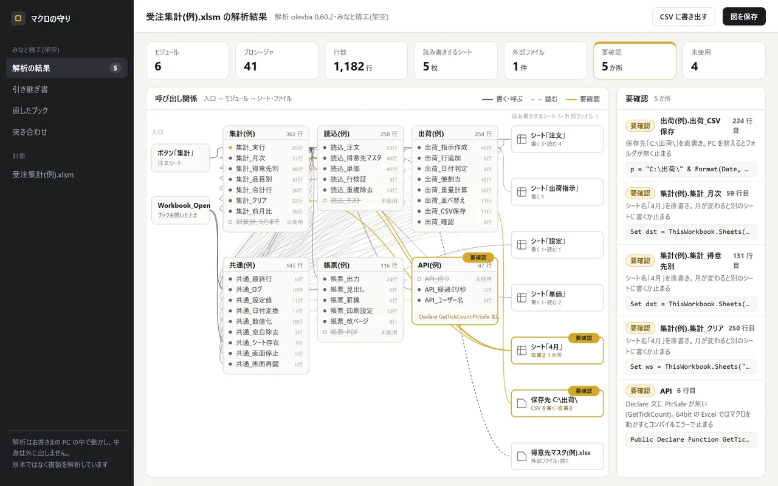Click the Public Declare Function code snippet

pyautogui.click(x=691, y=439)
